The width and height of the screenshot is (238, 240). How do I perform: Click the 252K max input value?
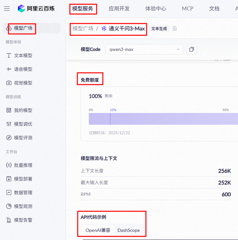(x=224, y=183)
